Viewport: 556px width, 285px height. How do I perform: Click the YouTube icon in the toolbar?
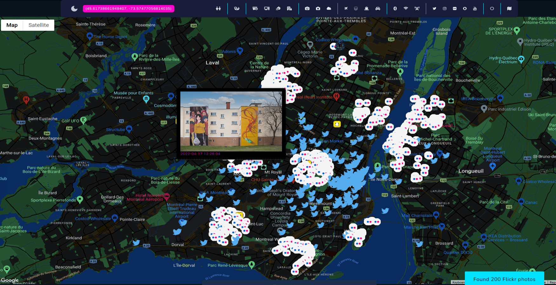click(475, 9)
